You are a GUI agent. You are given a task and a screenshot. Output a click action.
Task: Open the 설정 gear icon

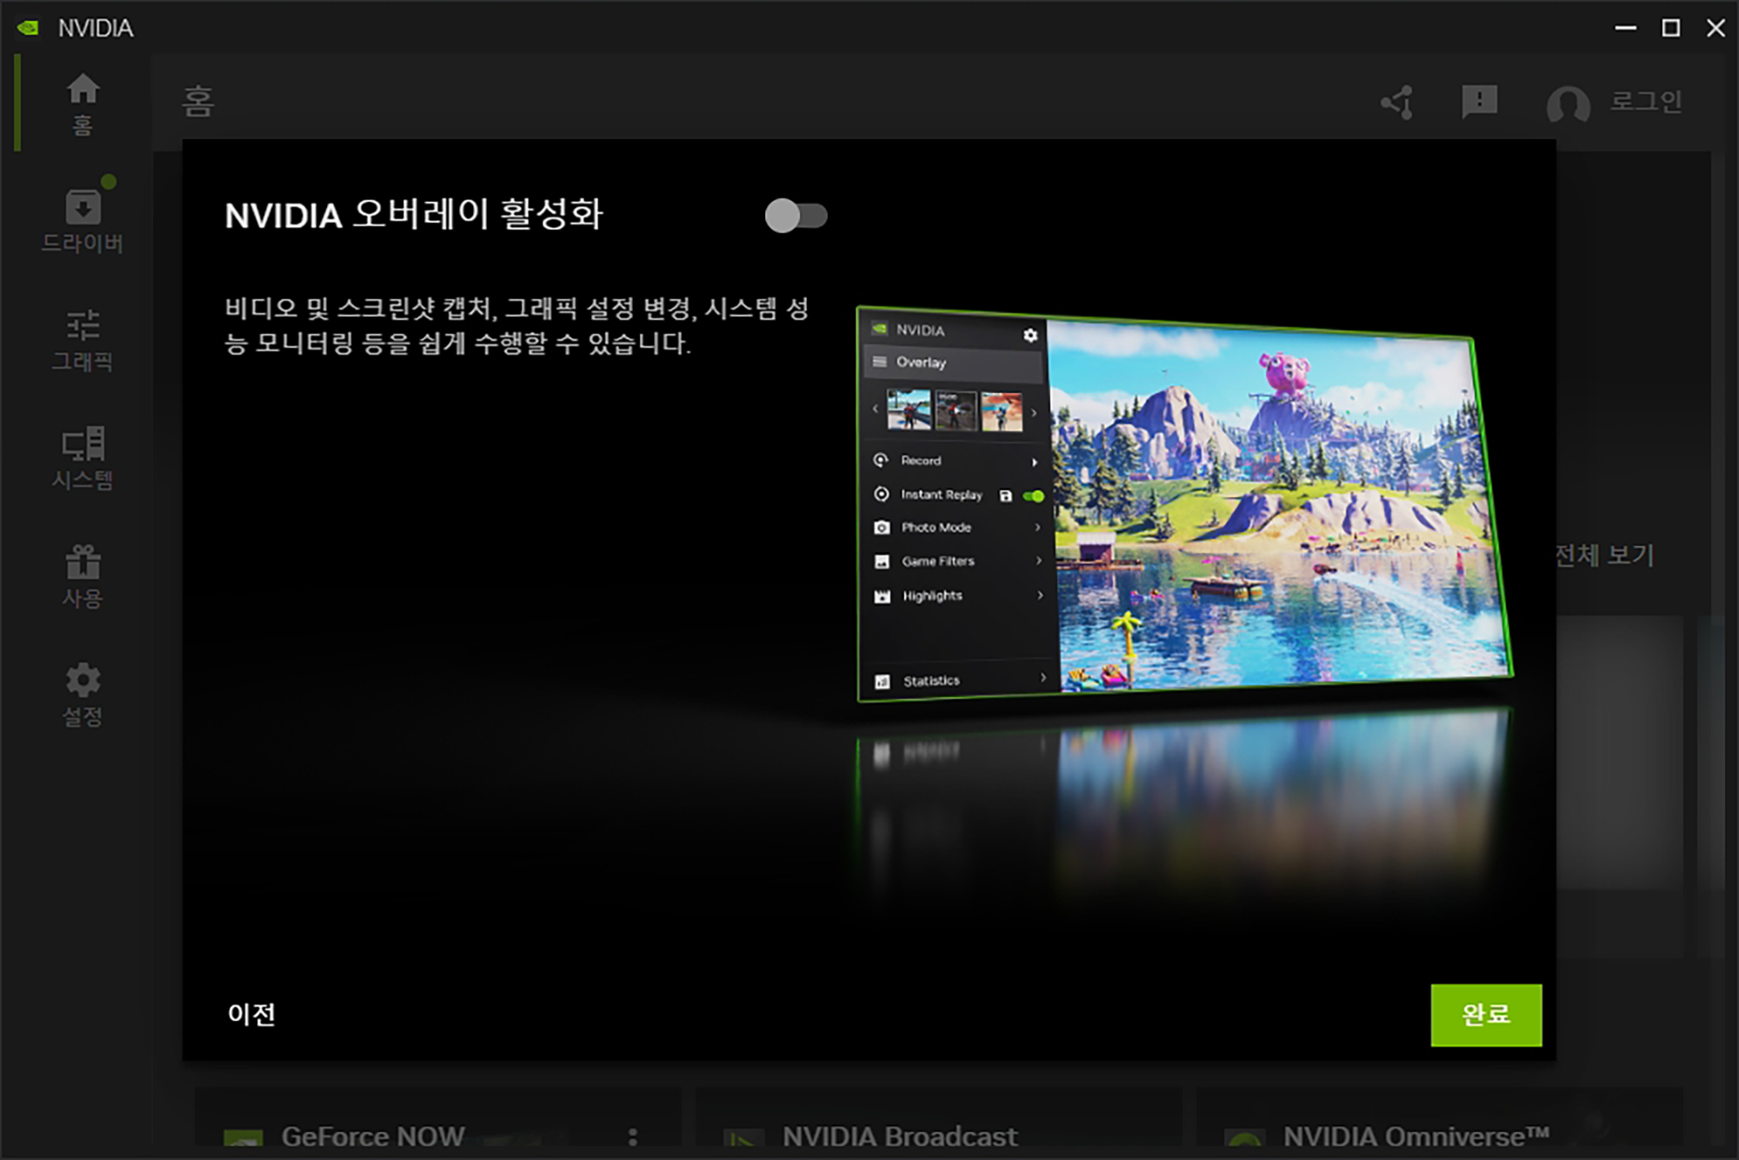click(x=83, y=680)
